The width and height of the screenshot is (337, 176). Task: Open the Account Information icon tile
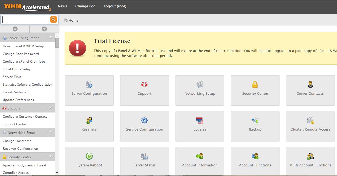click(x=200, y=156)
